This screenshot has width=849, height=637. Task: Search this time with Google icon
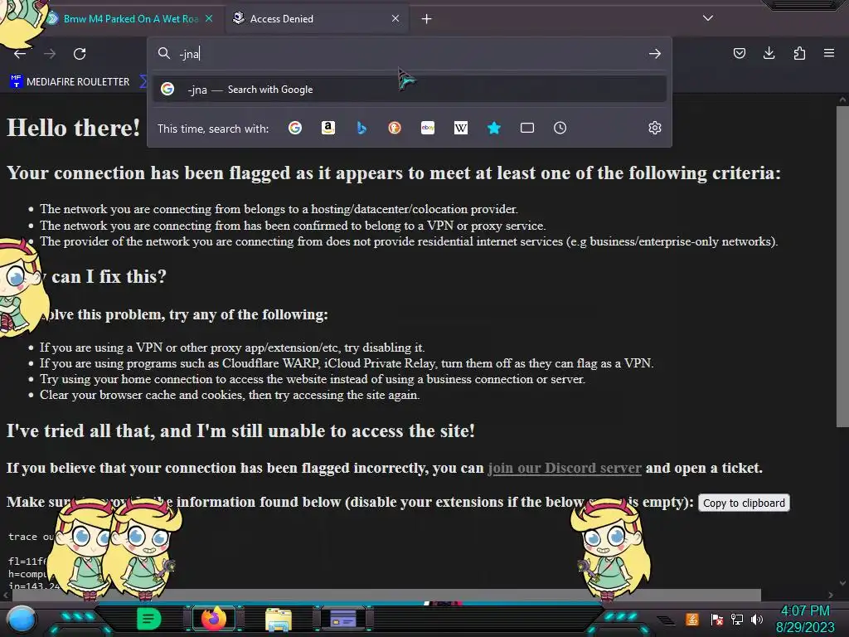tap(295, 128)
